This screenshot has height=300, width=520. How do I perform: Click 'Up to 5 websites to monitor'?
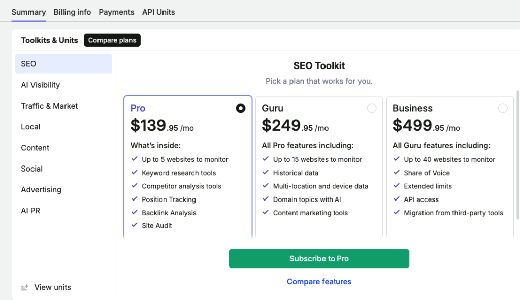[185, 159]
